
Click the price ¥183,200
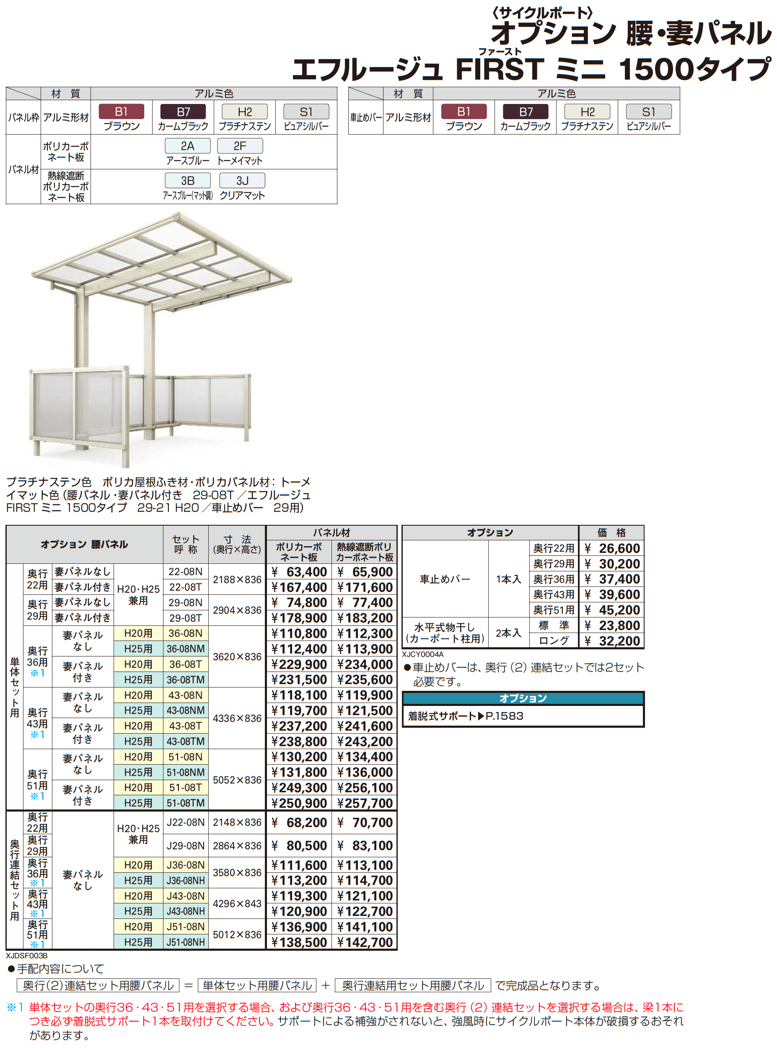pyautogui.click(x=365, y=618)
